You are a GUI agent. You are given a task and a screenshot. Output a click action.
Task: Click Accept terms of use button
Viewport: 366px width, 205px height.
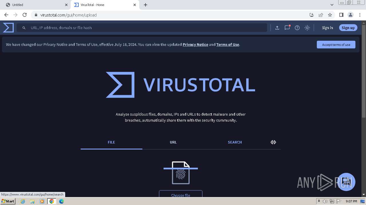[336, 44]
